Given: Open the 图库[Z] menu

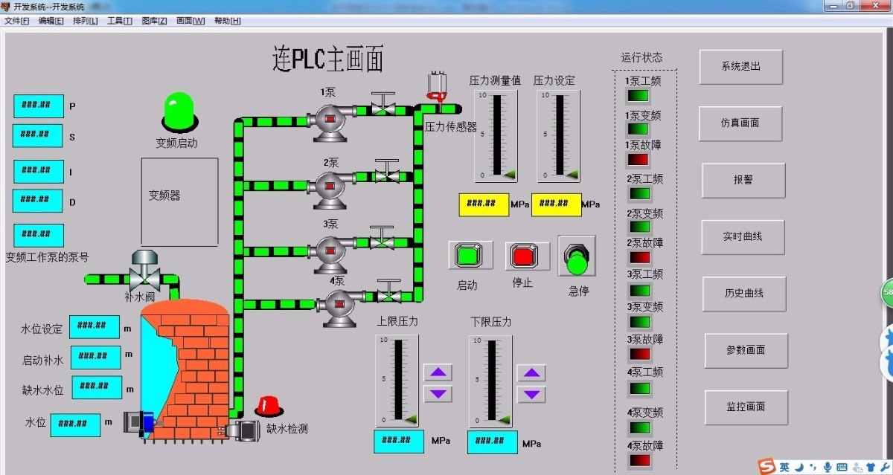Looking at the screenshot, I should (154, 21).
